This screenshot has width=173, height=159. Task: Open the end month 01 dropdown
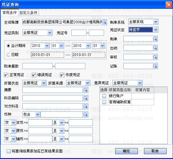pyautogui.click(x=102, y=46)
